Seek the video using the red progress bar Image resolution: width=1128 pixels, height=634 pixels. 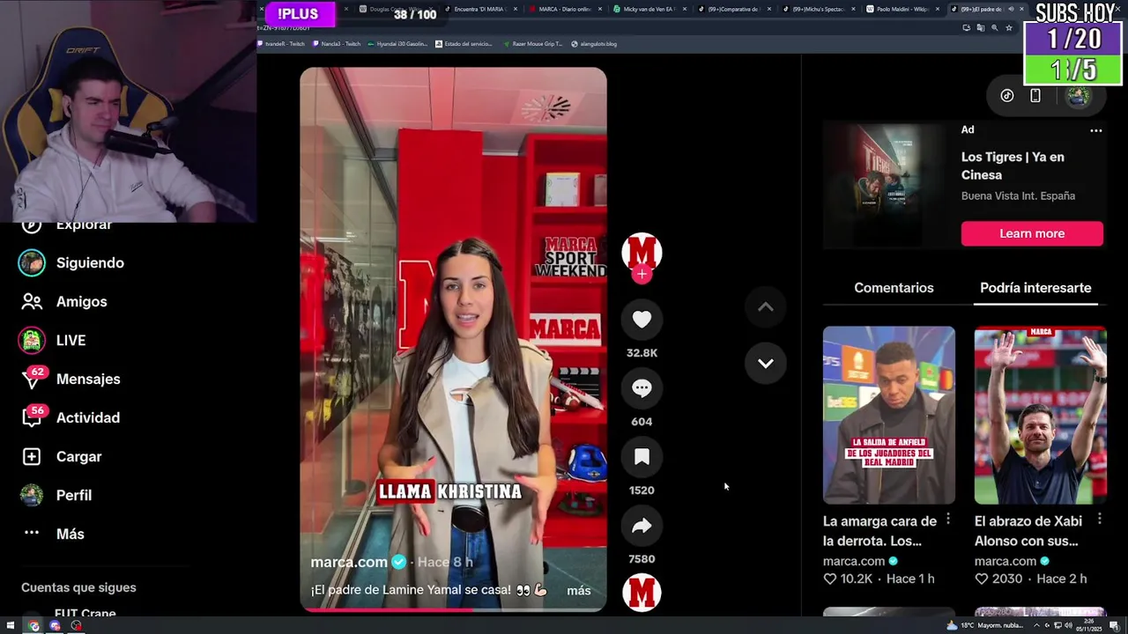[453, 608]
